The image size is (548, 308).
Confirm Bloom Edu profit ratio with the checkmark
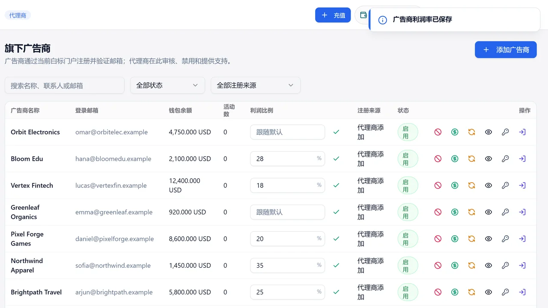tap(336, 159)
